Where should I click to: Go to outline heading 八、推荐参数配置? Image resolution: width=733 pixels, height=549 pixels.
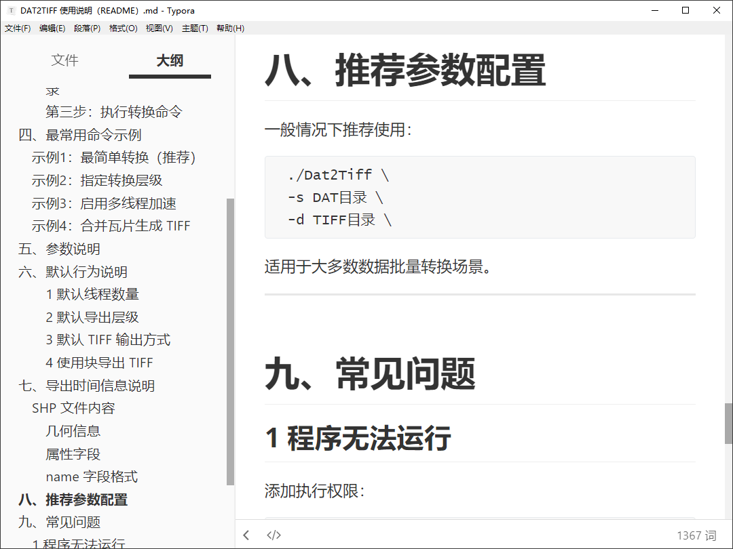(73, 500)
